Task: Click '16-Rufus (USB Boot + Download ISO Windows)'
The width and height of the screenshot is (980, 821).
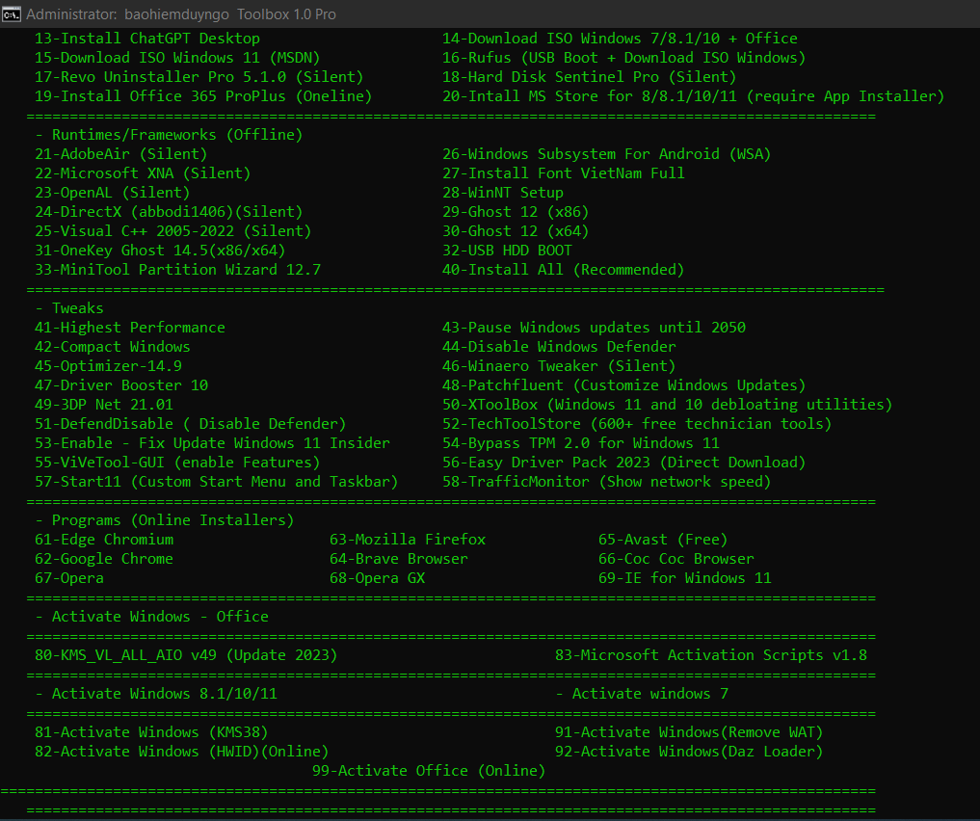Action: (623, 58)
